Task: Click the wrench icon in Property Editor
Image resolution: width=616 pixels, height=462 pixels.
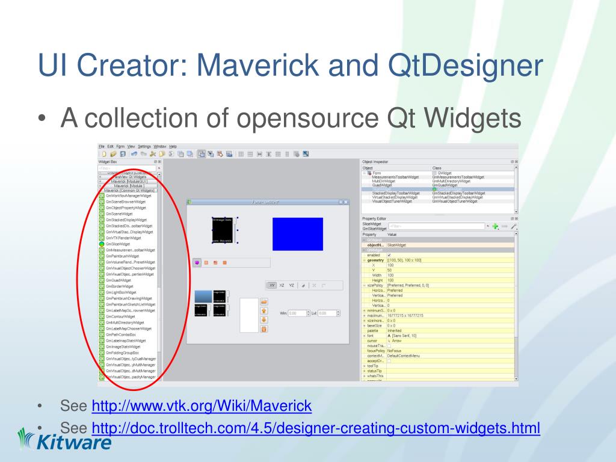Action: [514, 226]
